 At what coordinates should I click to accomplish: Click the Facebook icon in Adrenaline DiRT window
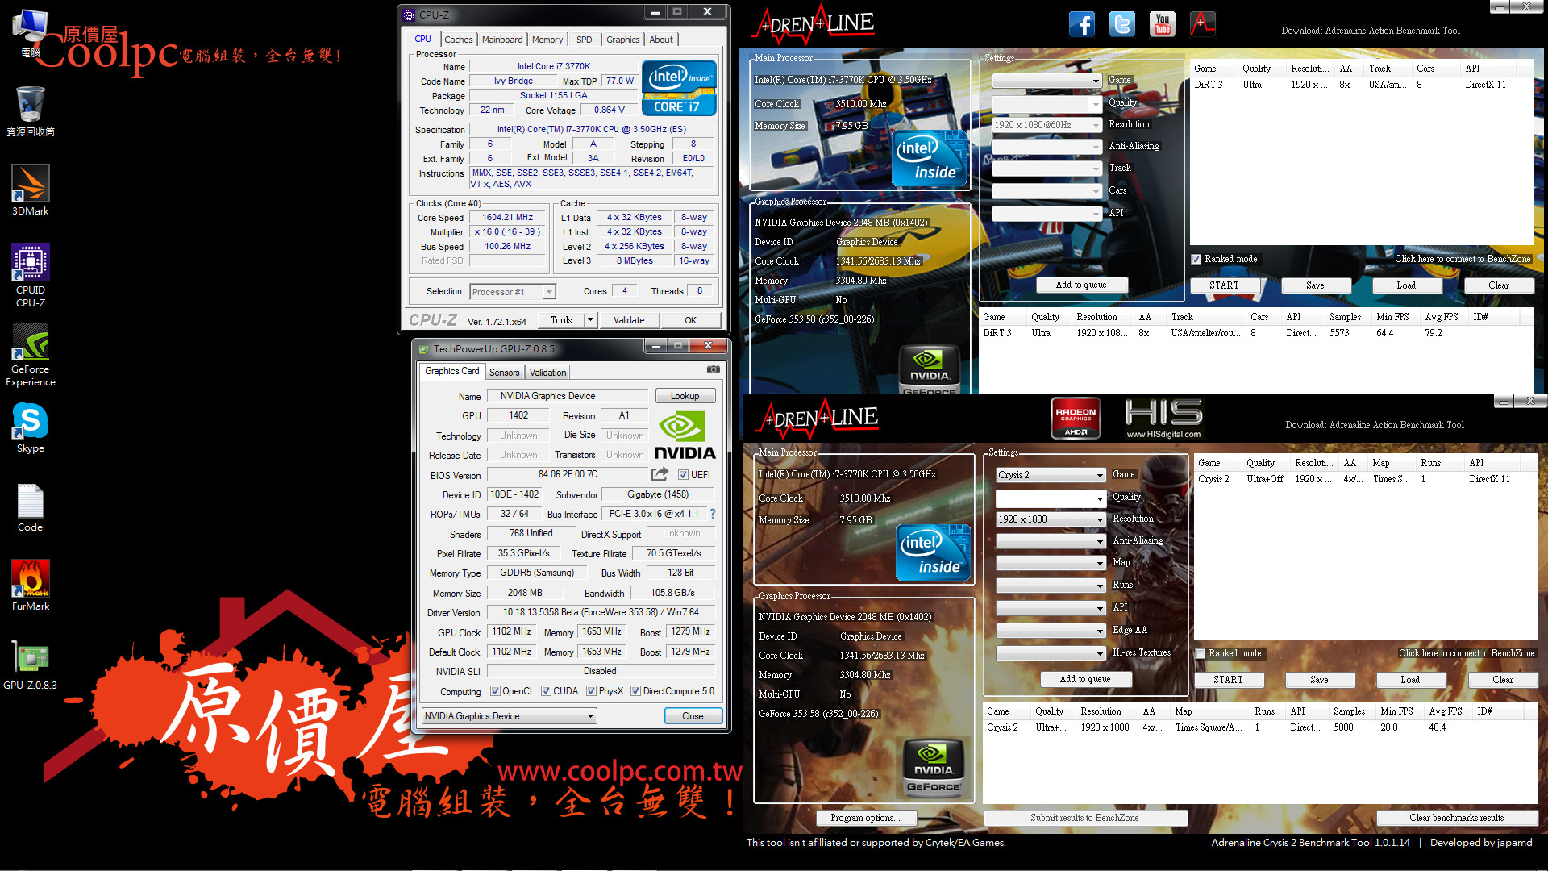(x=1082, y=24)
